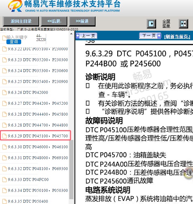This screenshot has width=193, height=204.
Task: Click the line DTC P045700：油箱盖缺失
Action: click(x=126, y=155)
